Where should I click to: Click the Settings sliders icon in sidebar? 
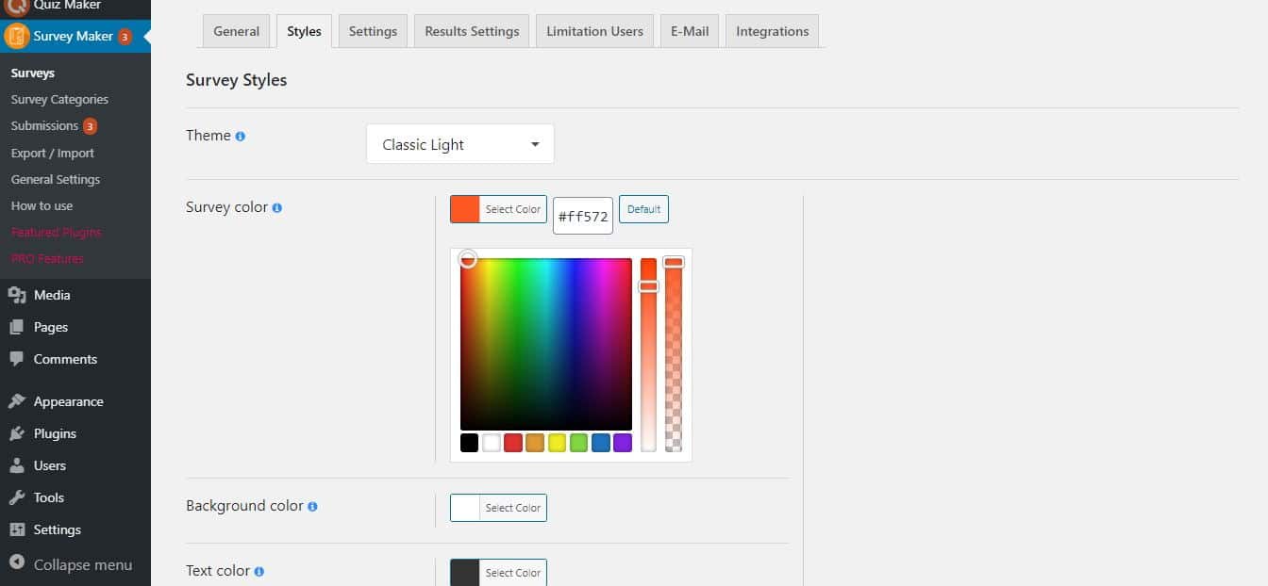(16, 529)
